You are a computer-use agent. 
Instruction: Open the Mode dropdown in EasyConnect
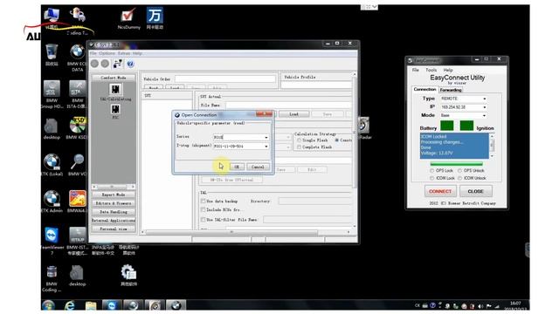pos(484,116)
